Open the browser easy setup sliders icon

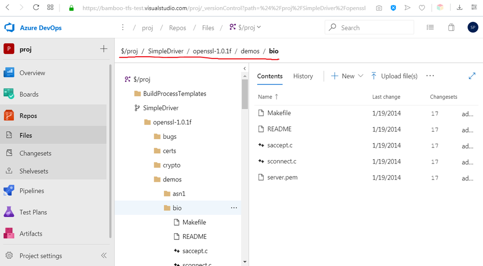point(474,7)
